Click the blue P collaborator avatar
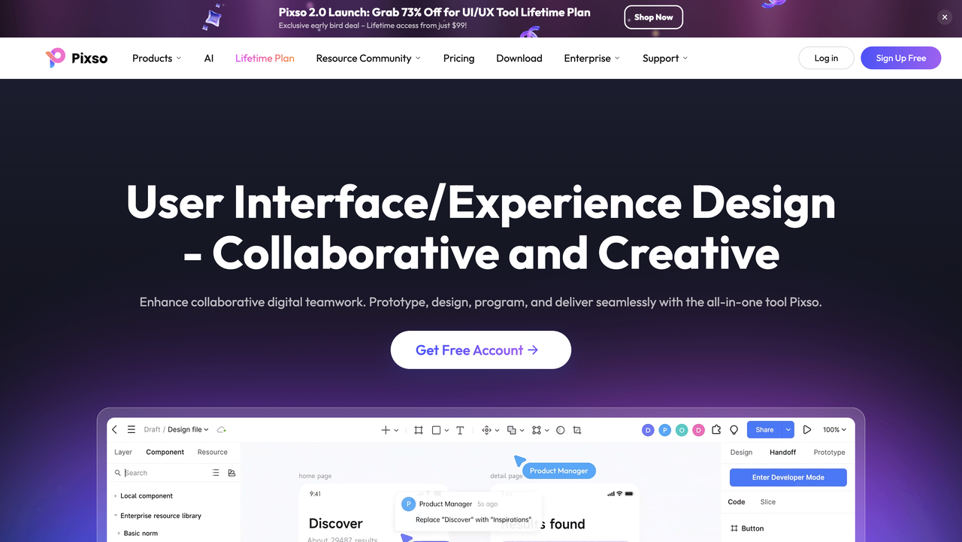Viewport: 962px width, 542px height. 664,430
